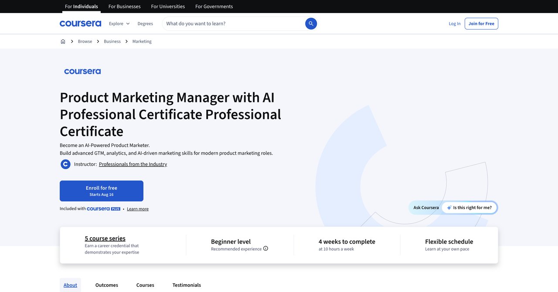Click the Join for Free button
This screenshot has height=292, width=558.
click(x=481, y=24)
